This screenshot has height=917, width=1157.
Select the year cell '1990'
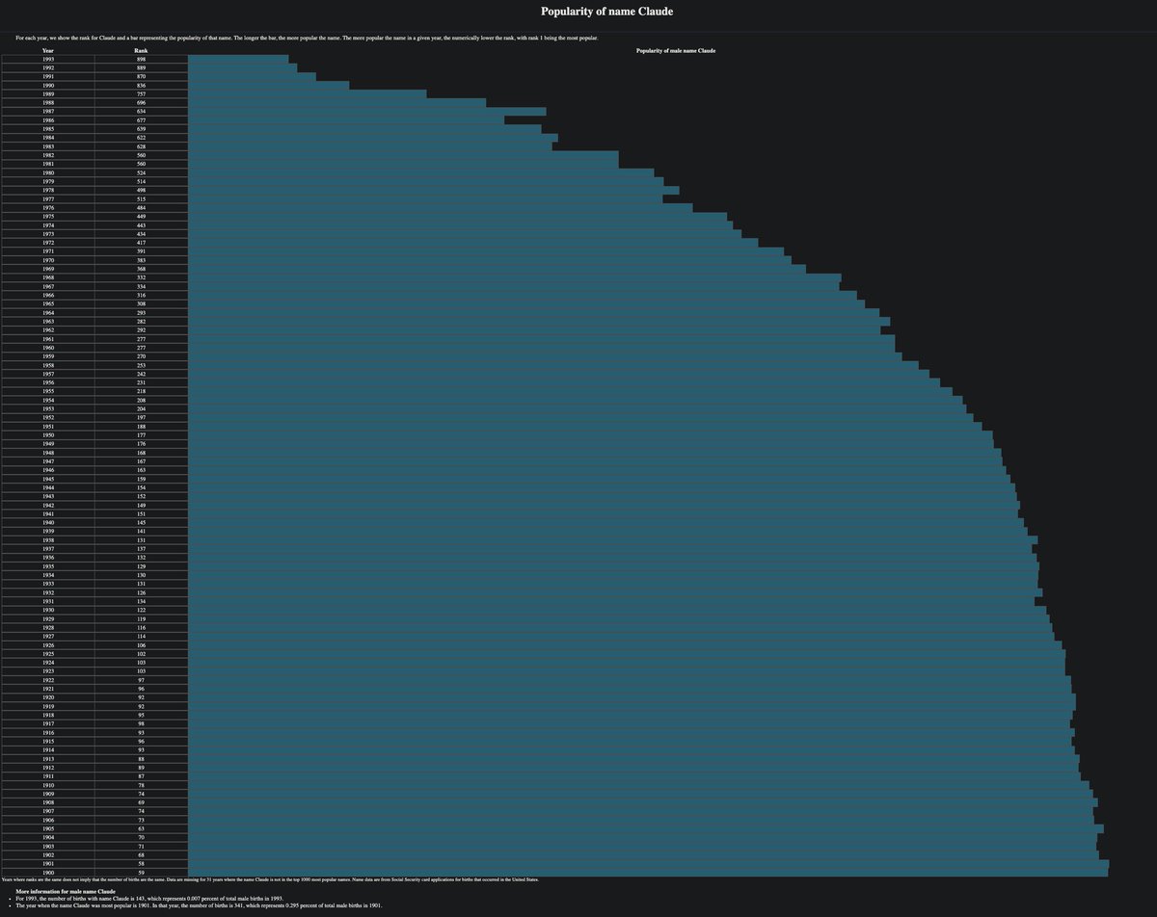48,85
